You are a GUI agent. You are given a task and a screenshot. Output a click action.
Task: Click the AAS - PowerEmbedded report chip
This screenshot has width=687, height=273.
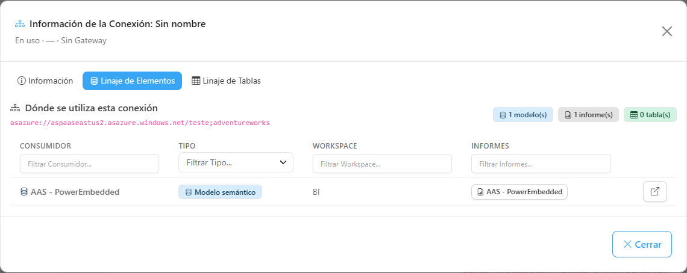tap(519, 192)
